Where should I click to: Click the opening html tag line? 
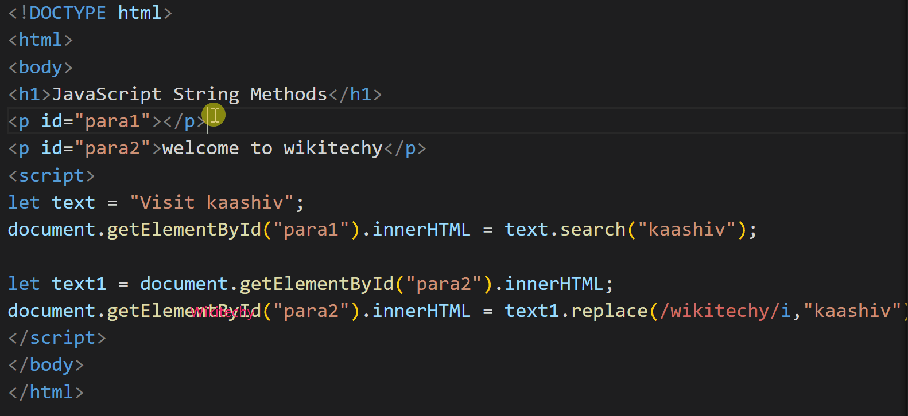(x=41, y=40)
